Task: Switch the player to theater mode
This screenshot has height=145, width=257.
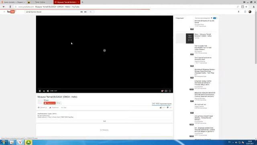Action: 166,91
